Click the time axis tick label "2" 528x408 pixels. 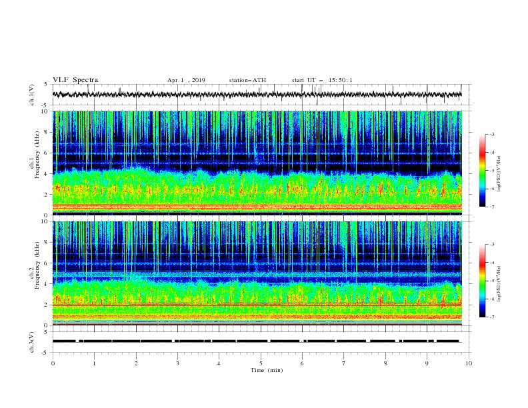(136, 363)
